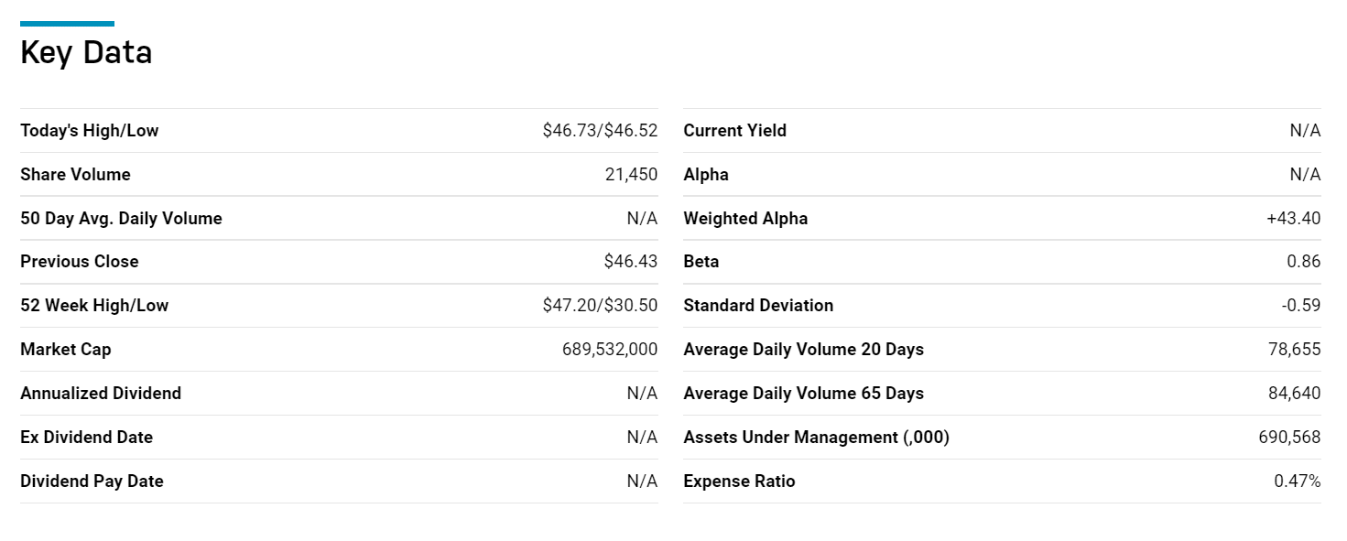Select Assets Under Management value 690,568
The height and width of the screenshot is (541, 1347).
click(x=1290, y=438)
